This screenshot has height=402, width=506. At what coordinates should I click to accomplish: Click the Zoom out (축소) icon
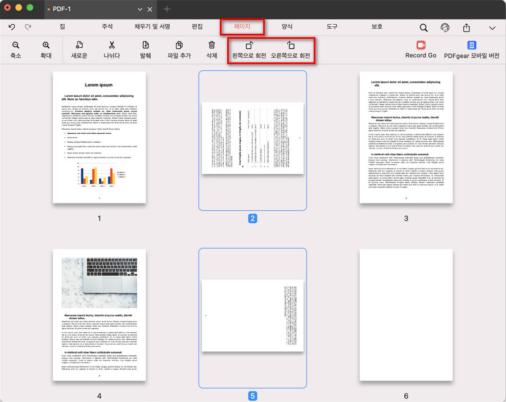16,46
